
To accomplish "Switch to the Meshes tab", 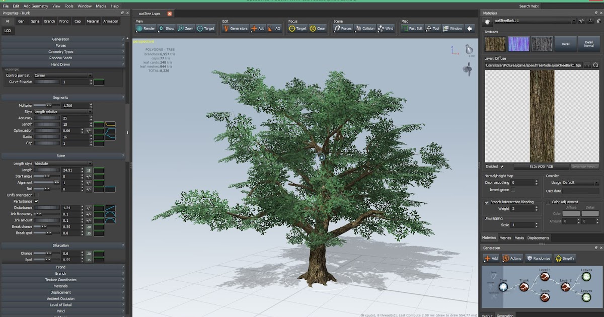I will click(x=505, y=237).
